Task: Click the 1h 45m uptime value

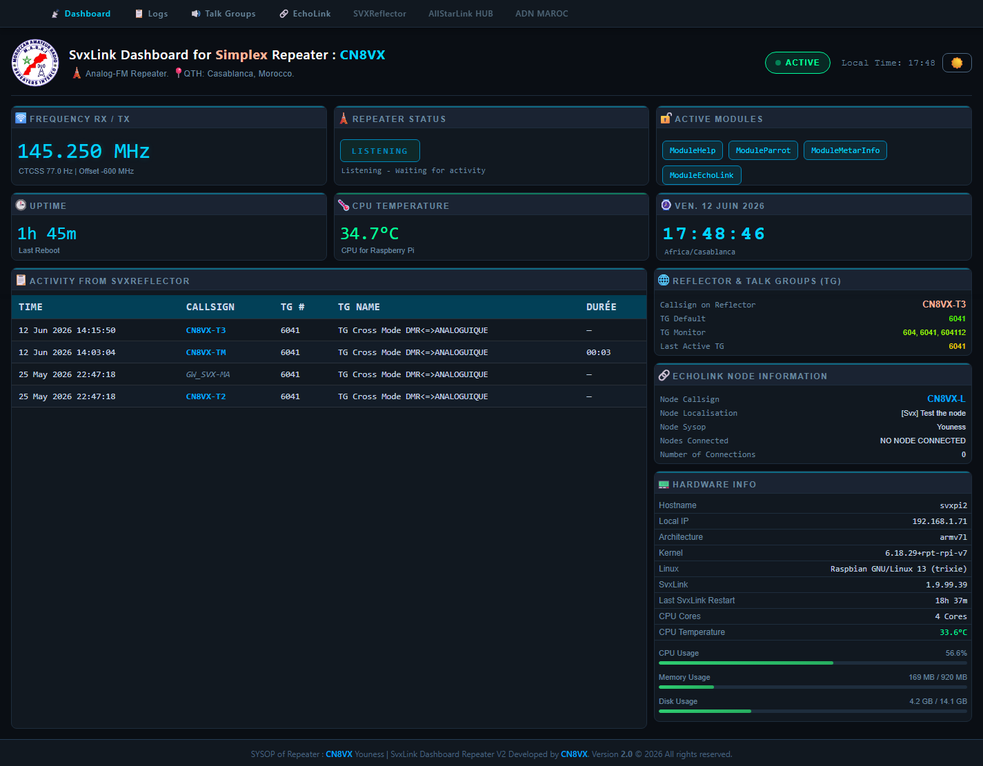Action: [47, 234]
